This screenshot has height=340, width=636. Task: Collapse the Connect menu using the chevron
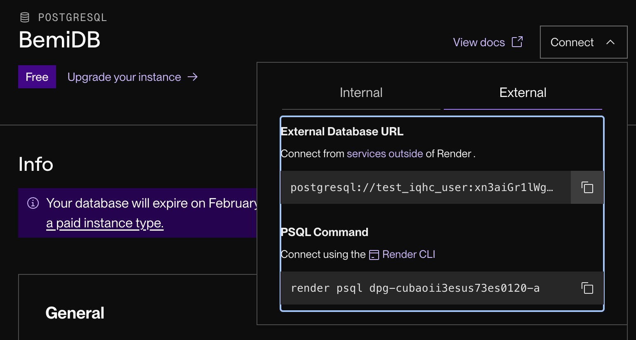coord(610,42)
